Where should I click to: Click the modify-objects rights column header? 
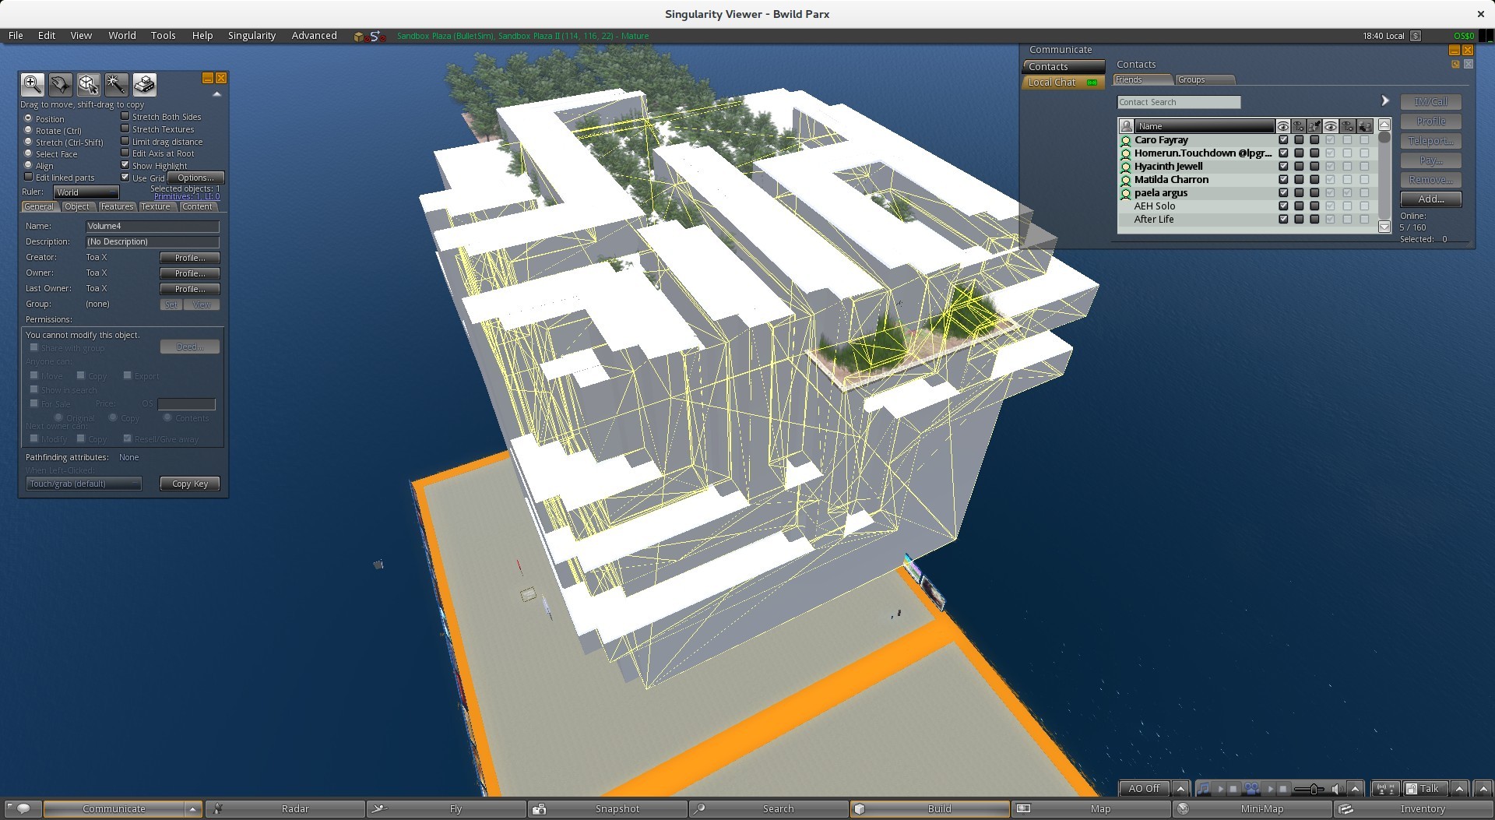1314,126
